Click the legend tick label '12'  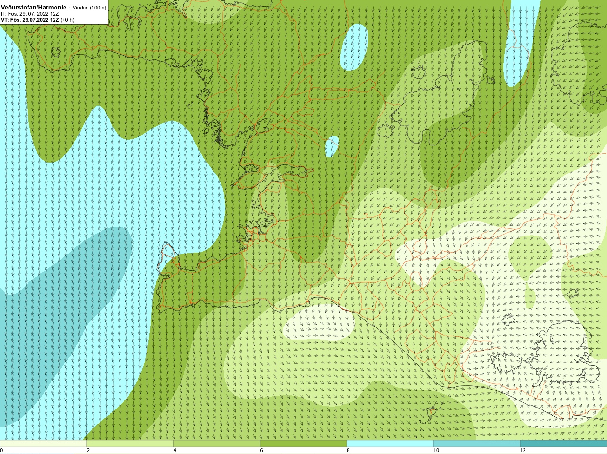pos(523,450)
